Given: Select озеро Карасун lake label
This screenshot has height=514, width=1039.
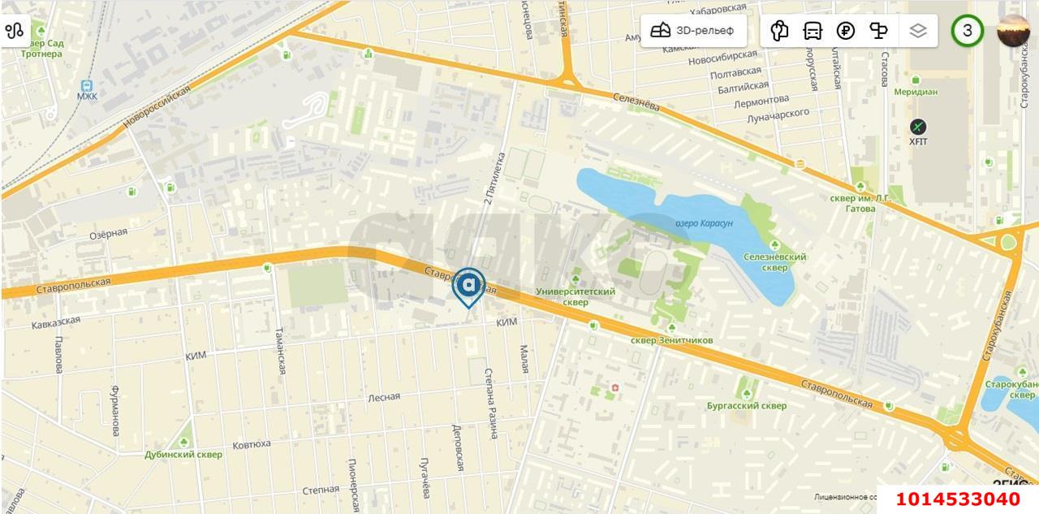Looking at the screenshot, I should click(704, 223).
